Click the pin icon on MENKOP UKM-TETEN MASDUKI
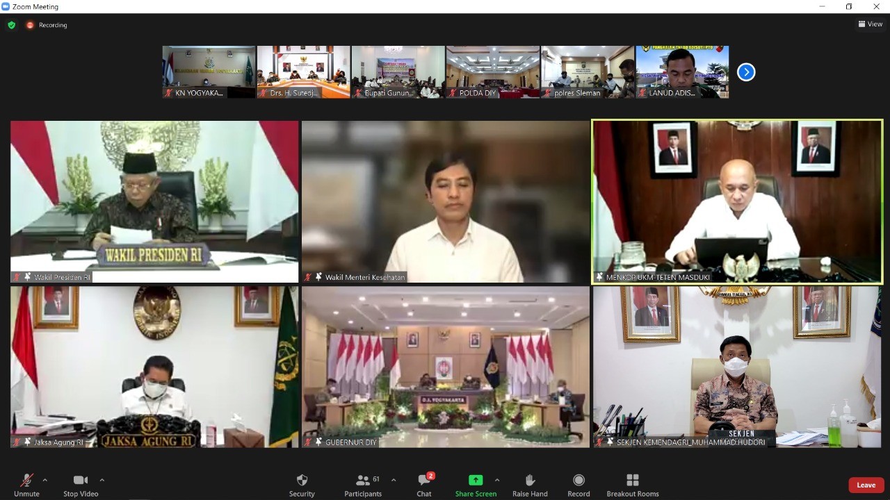Image resolution: width=890 pixels, height=500 pixels. coord(599,277)
